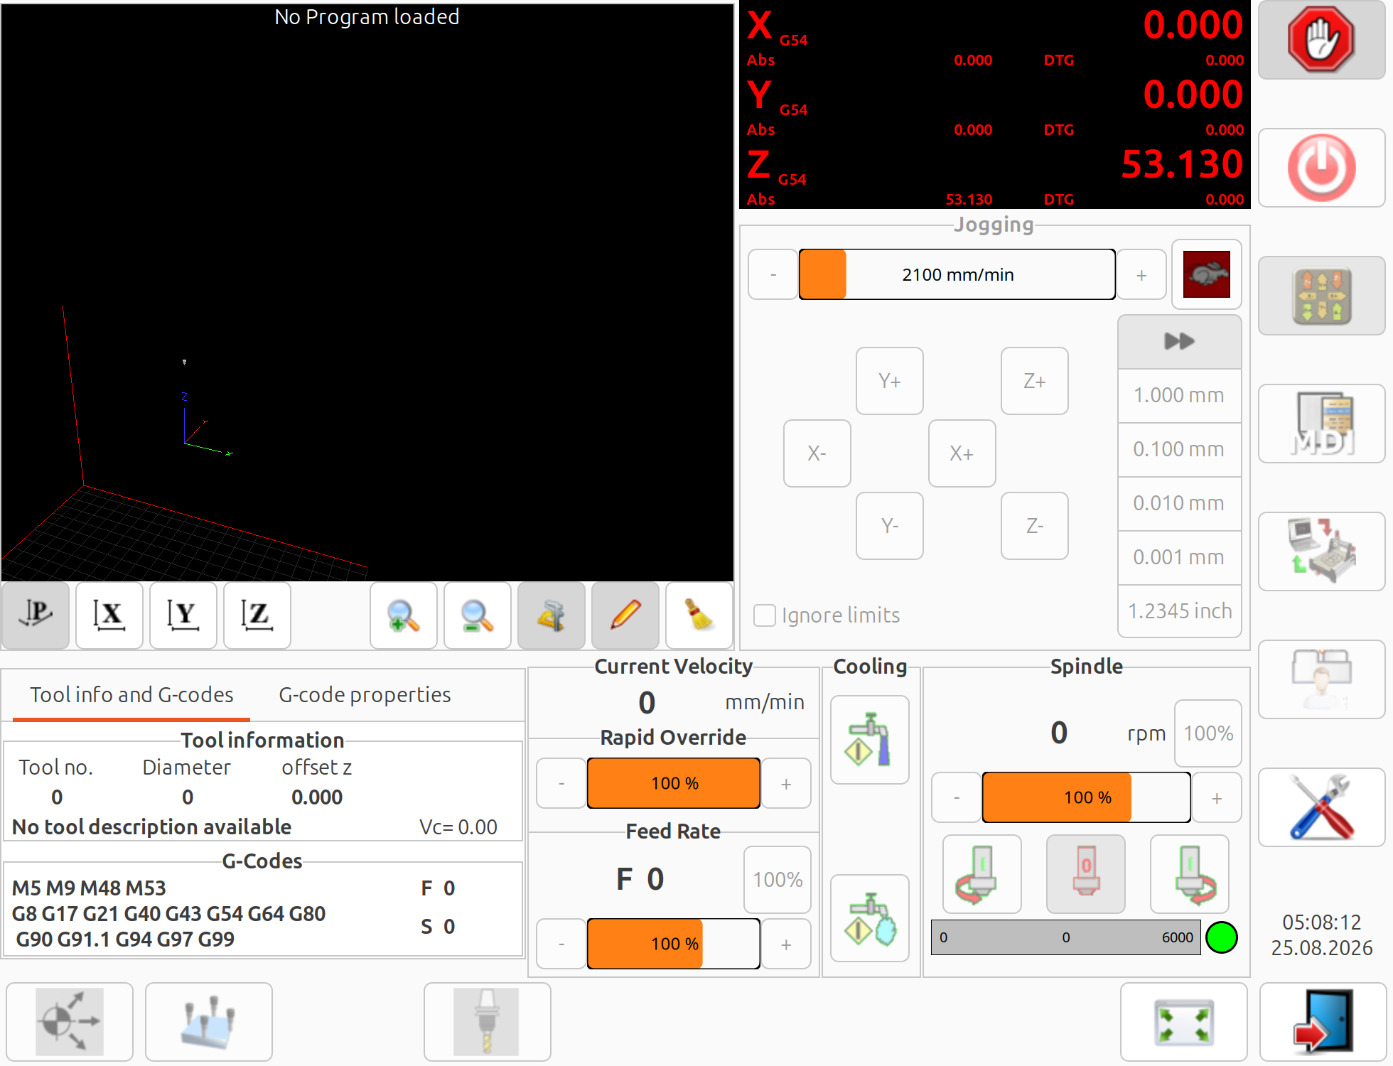
Task: Reset spindle override to 100%
Action: [x=1208, y=733]
